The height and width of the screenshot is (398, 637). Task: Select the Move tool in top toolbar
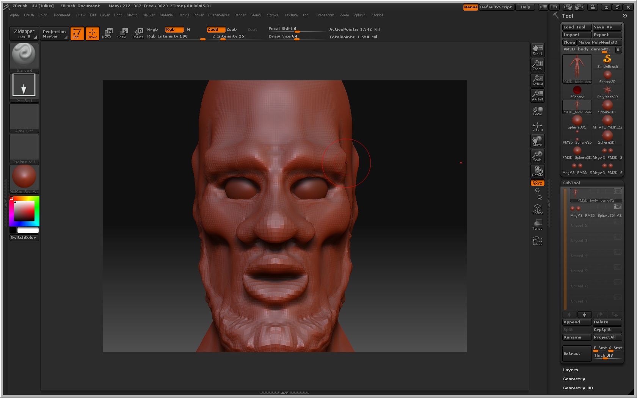point(107,33)
